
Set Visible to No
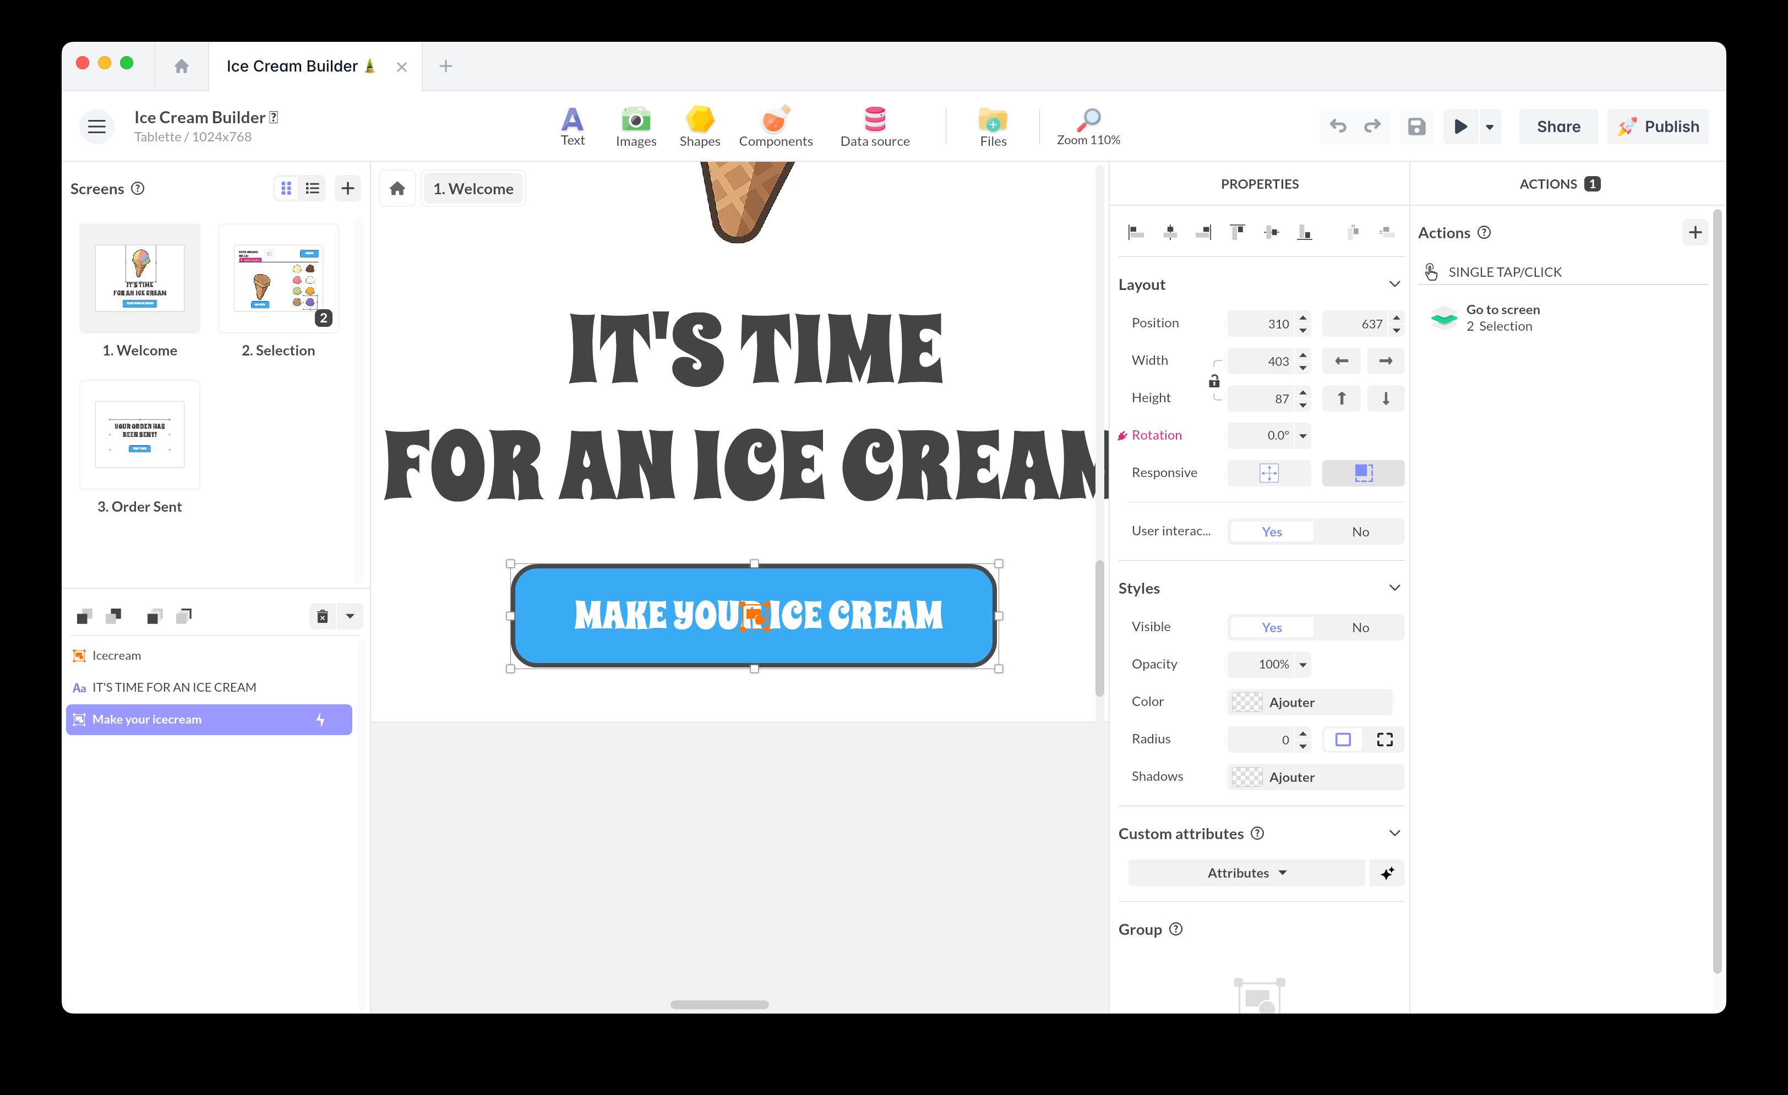point(1360,627)
